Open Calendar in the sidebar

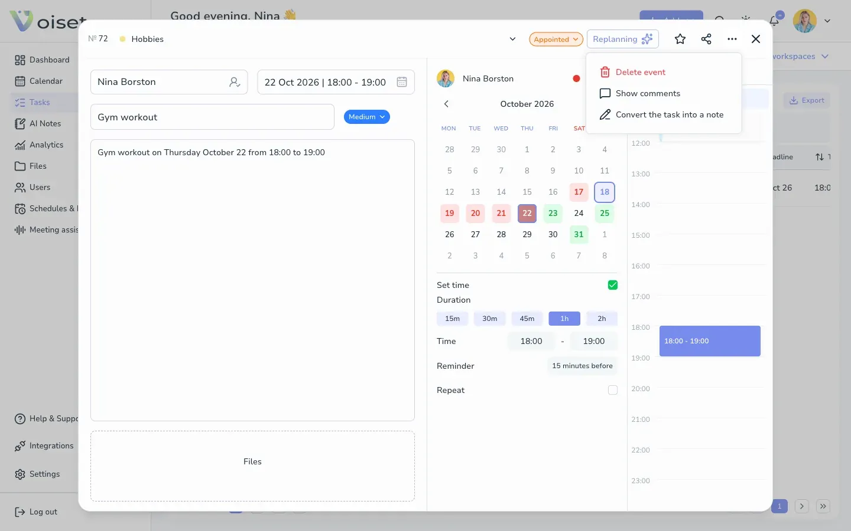pos(39,81)
